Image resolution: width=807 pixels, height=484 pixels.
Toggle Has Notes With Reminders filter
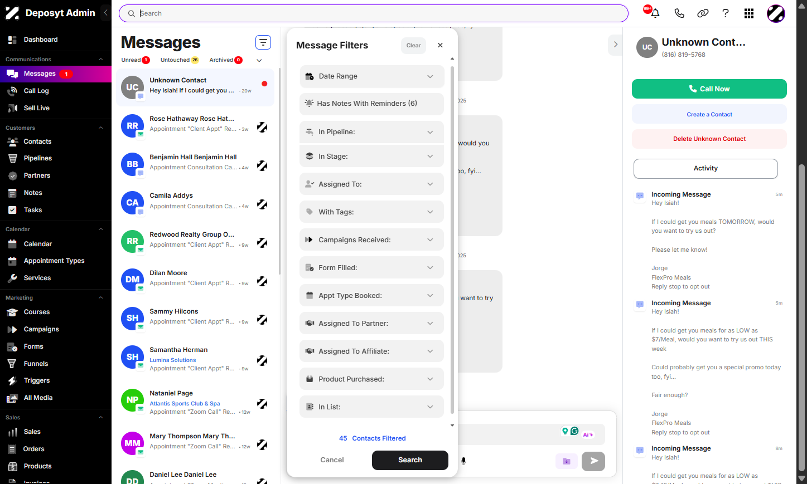click(x=371, y=104)
